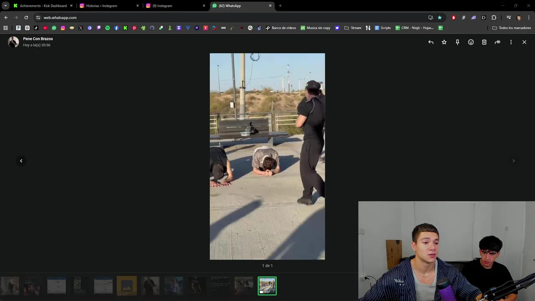Go to the previous media item
Screen dimensions: 535x301
click(x=21, y=161)
